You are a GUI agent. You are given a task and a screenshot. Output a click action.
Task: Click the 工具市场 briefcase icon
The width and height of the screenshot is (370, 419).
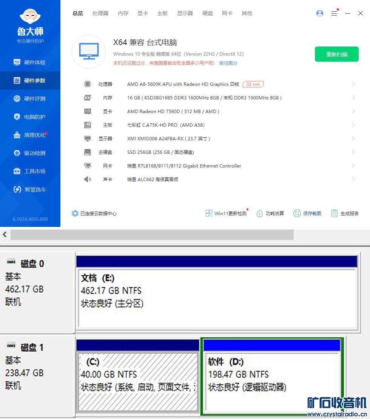17,171
